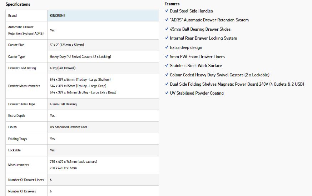Viewport: 312px width, 196px height.
Task: Click the Features heading
Action: coord(172,4)
